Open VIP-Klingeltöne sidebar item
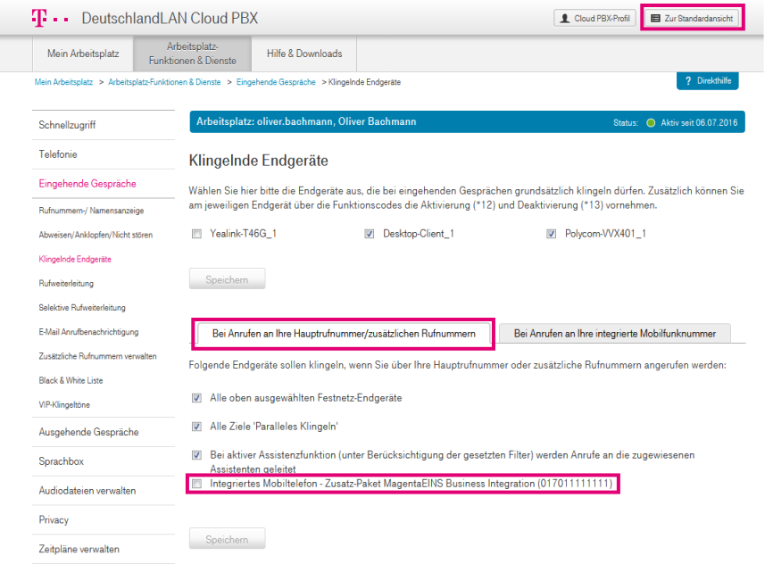The image size is (773, 564). 64,405
